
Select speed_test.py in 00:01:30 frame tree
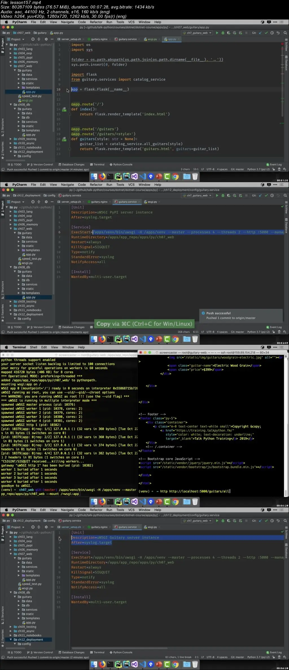pos(31,96)
